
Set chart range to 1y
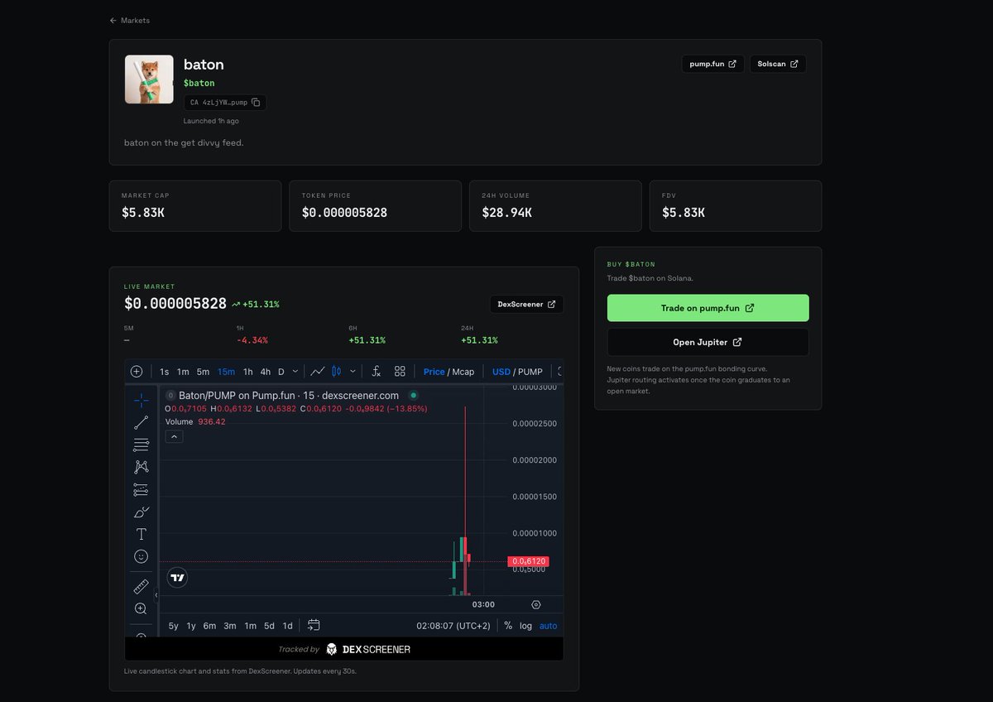point(191,626)
